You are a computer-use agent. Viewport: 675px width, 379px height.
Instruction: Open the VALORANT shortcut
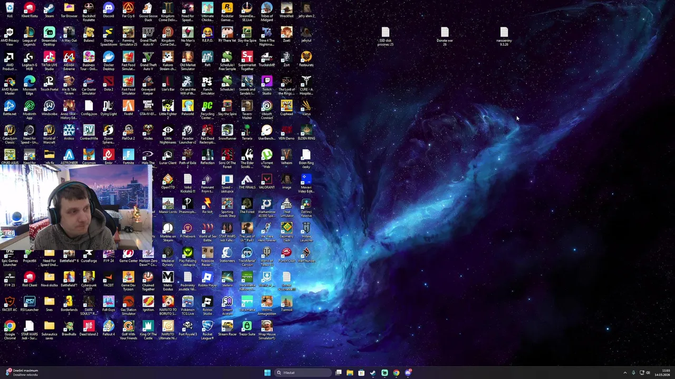(267, 182)
